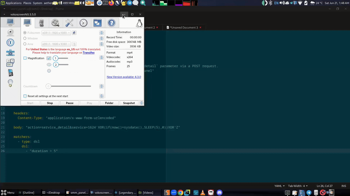Select the webcam icon in left sidebar
Screen dimensions: 350x196
(10, 32)
